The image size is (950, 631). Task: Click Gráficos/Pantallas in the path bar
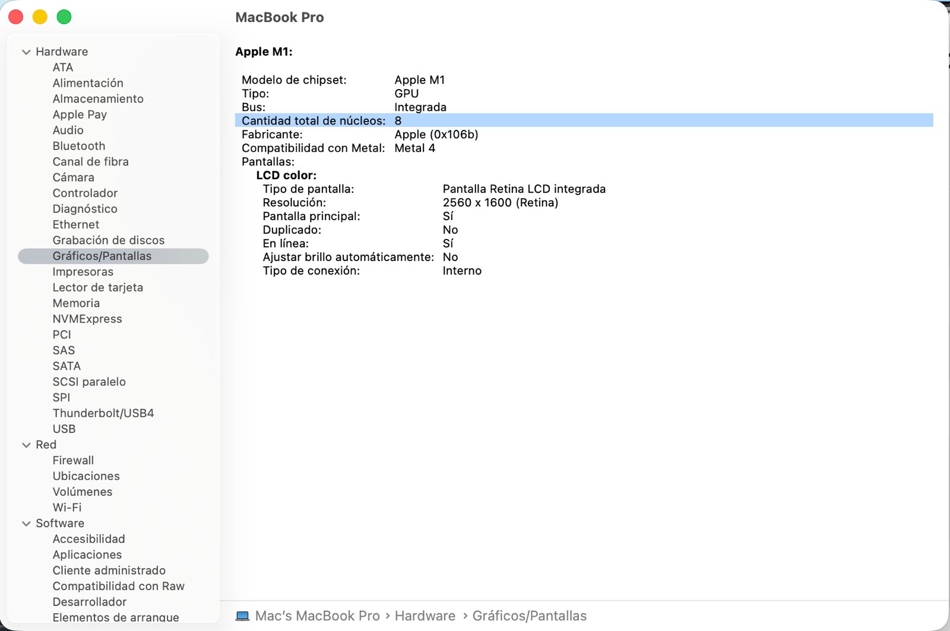(x=530, y=616)
